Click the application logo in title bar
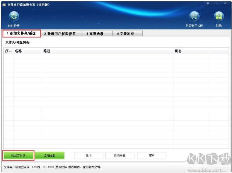 [4, 5]
